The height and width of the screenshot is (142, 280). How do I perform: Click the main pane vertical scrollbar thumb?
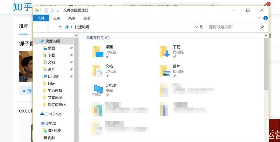[x=266, y=64]
